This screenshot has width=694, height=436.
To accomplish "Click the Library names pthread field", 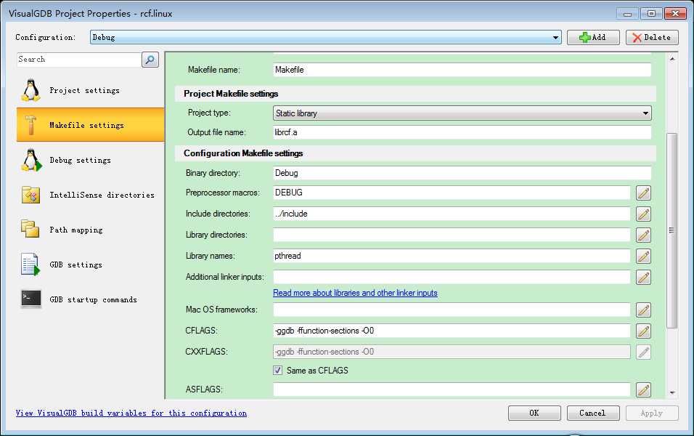I will coord(452,256).
